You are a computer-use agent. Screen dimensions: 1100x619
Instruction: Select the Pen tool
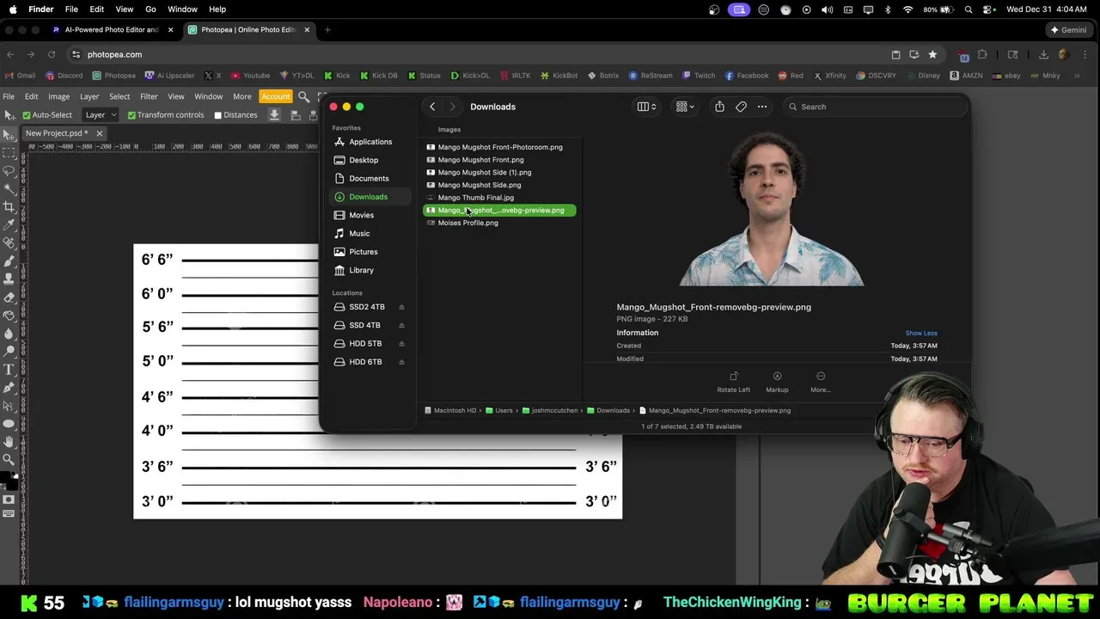9,388
